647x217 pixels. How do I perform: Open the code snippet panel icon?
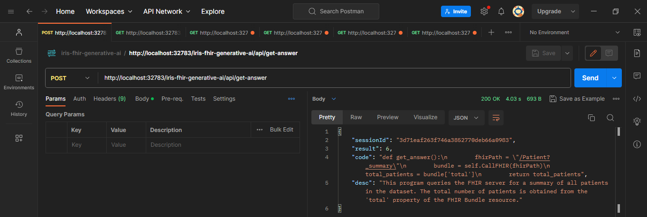coord(637,99)
